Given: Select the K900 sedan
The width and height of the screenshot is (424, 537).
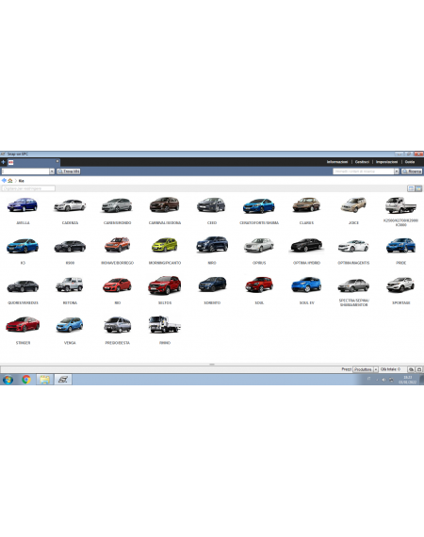Looking at the screenshot, I should point(70,246).
